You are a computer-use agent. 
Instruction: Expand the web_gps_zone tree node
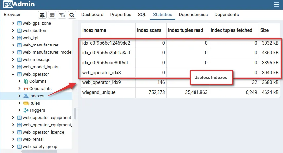point(13,23)
